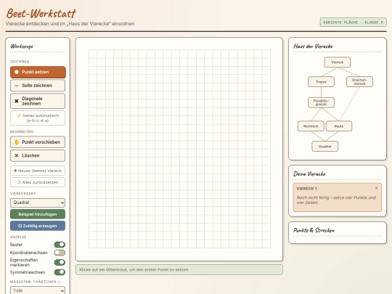Click the Deine Vierecke heading
The width and height of the screenshot is (392, 294).
pos(309,173)
